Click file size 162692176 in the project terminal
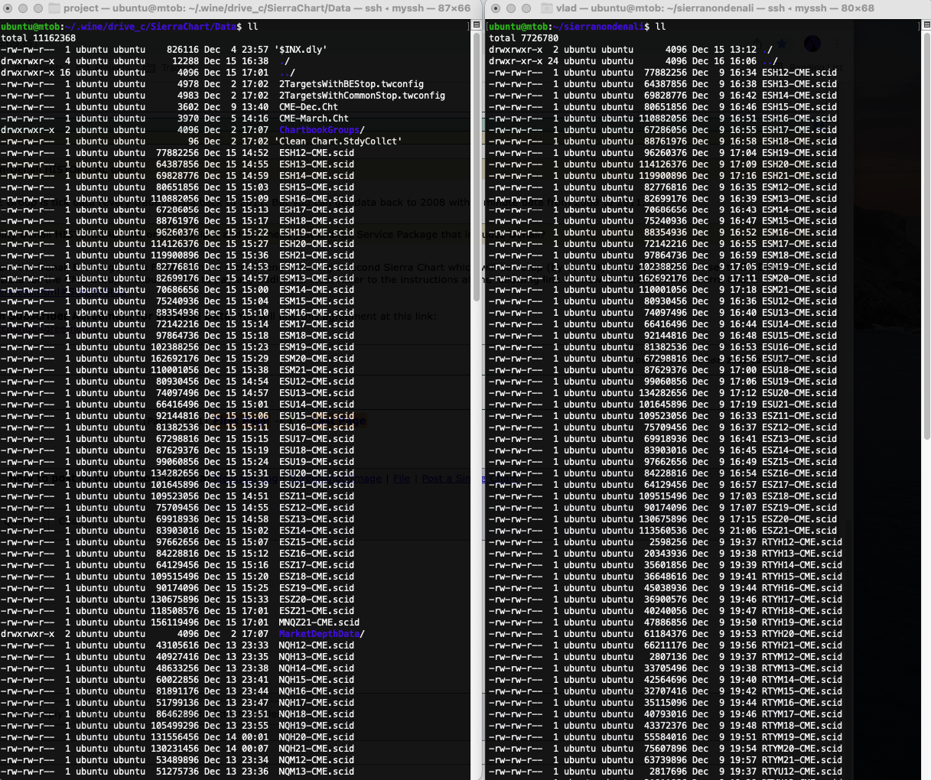Viewport: 931px width, 780px height. 174,359
